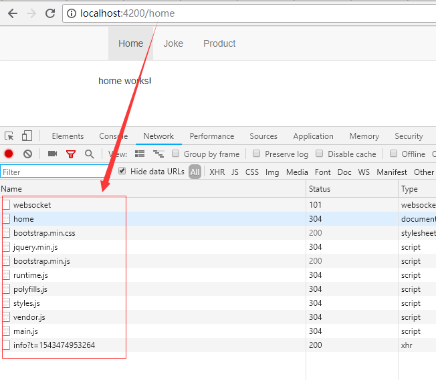Check the Disable cache option

(x=320, y=154)
